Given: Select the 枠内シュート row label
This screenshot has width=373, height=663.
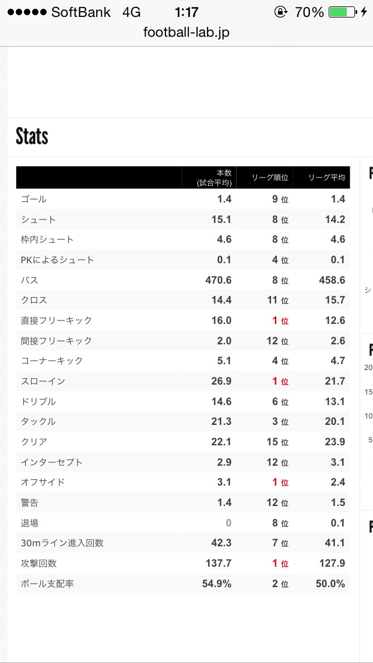Looking at the screenshot, I should pos(47,239).
